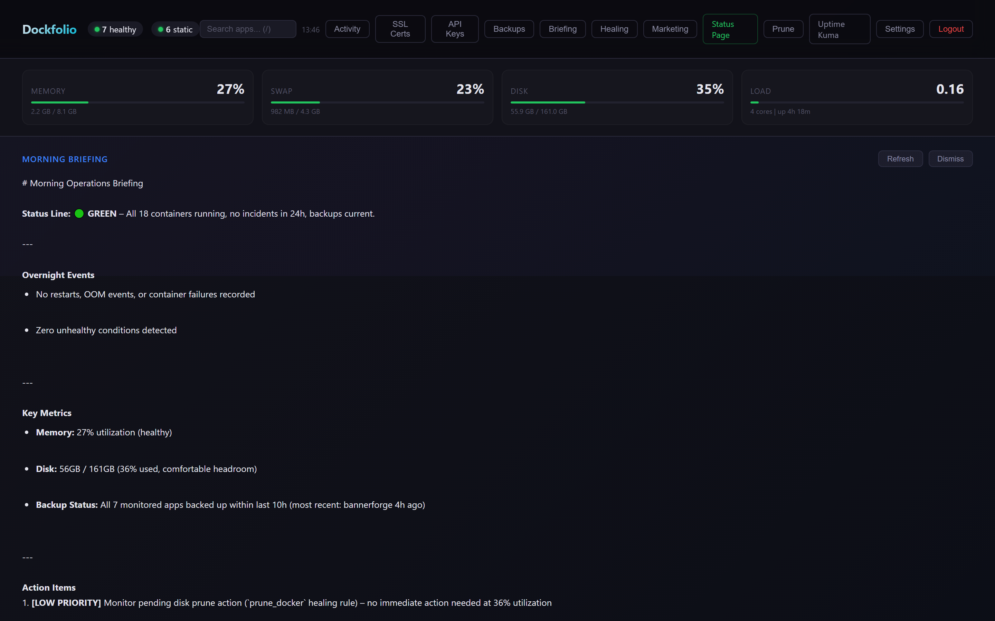Open the Activity page

coord(347,29)
